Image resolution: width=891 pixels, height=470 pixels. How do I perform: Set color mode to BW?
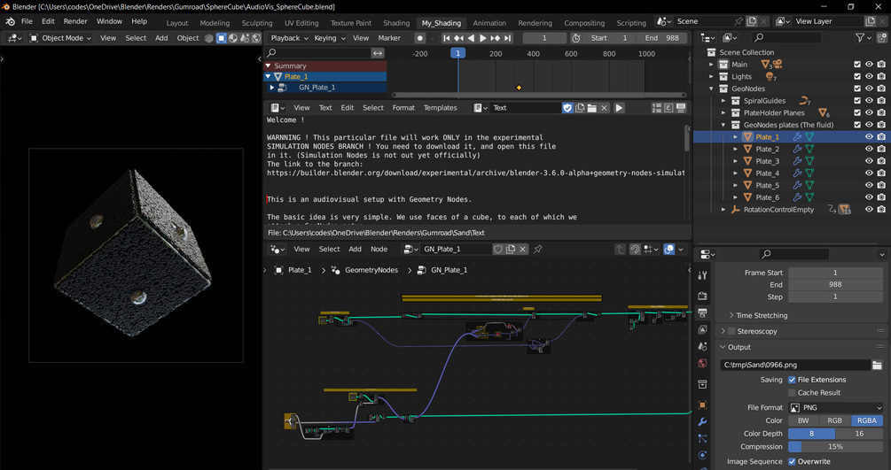click(803, 420)
